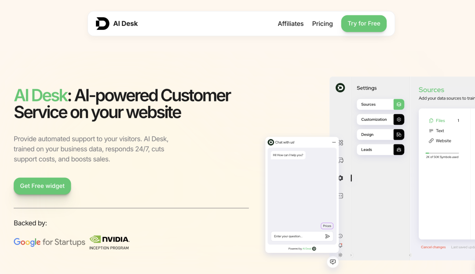The width and height of the screenshot is (475, 274).
Task: Click the info icon in the sidebar
Action: tap(340, 236)
